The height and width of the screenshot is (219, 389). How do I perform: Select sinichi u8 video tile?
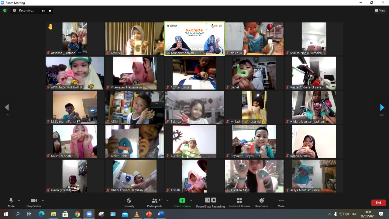pyautogui.click(x=254, y=39)
